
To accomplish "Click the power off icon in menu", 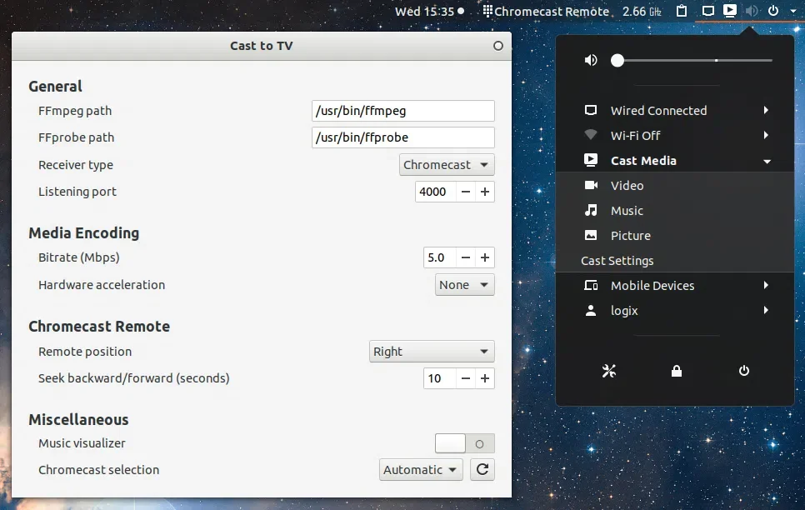I will point(744,371).
